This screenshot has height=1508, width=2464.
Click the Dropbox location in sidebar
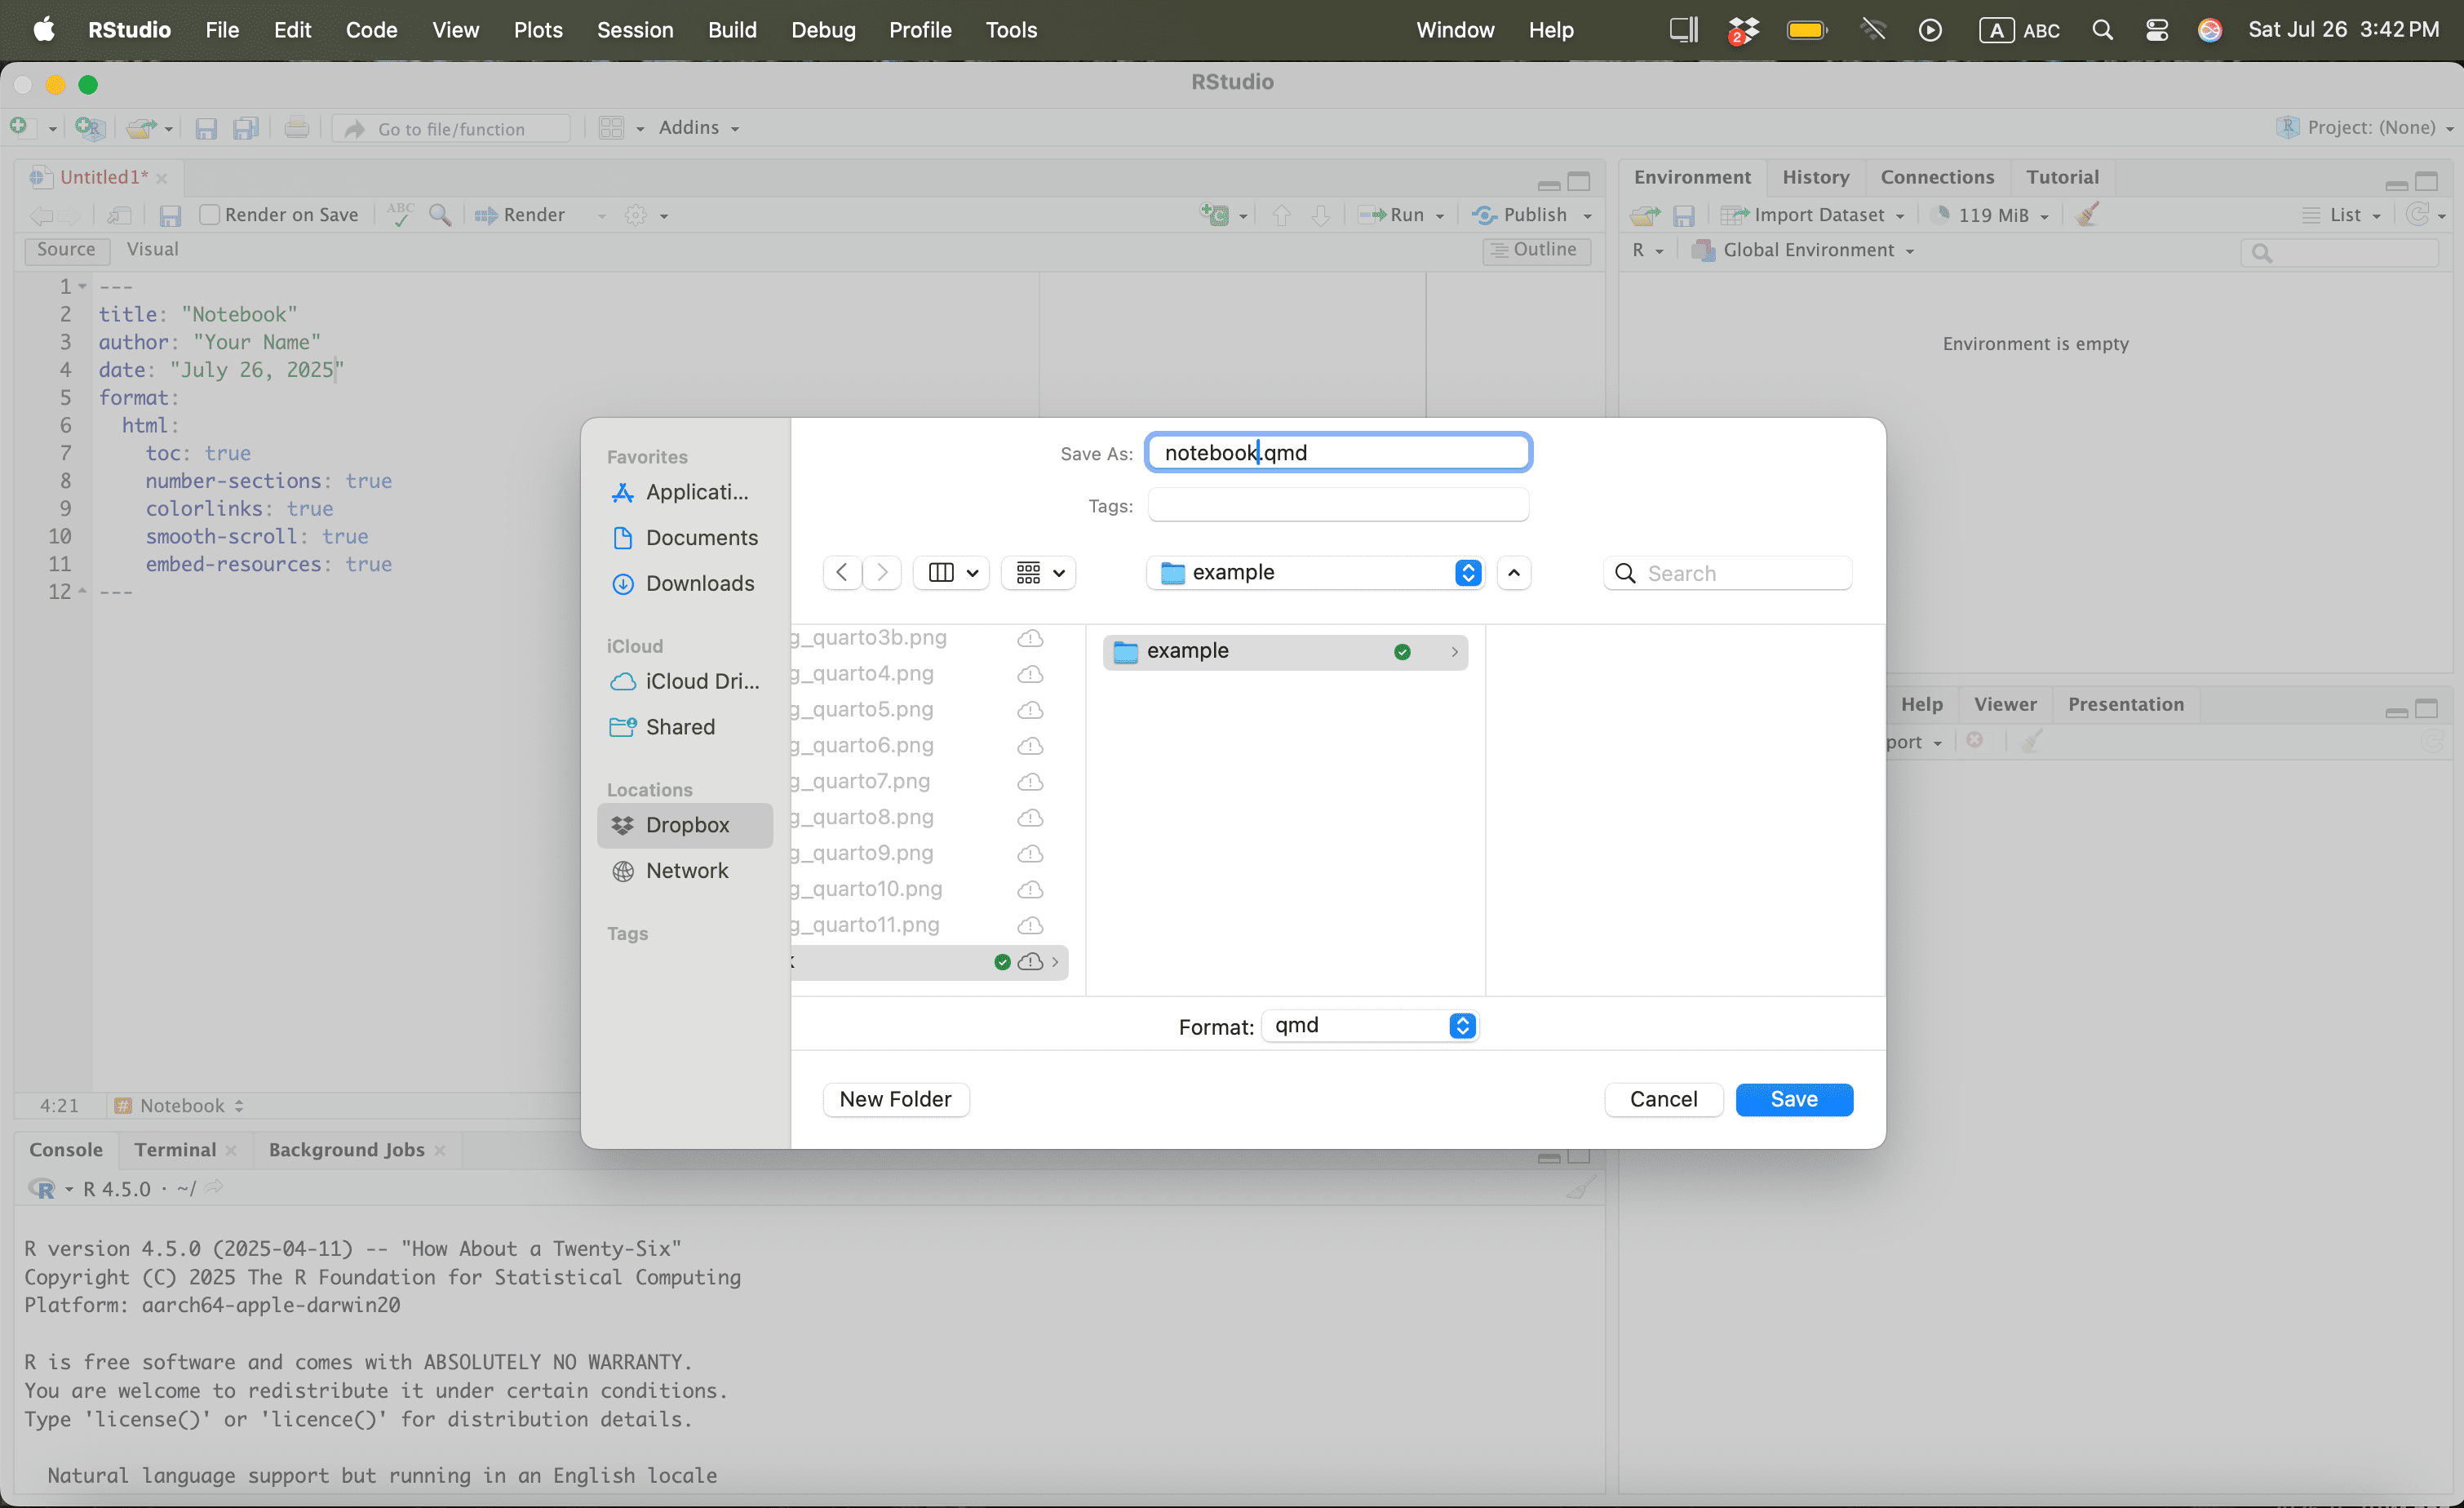686,825
